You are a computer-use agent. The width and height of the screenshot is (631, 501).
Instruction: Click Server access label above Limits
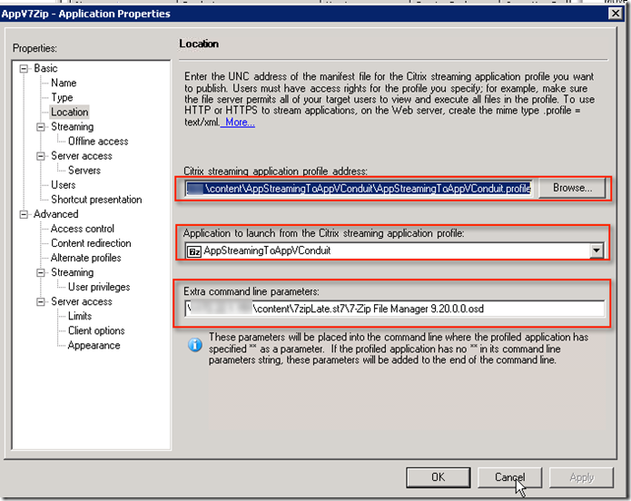coord(82,301)
